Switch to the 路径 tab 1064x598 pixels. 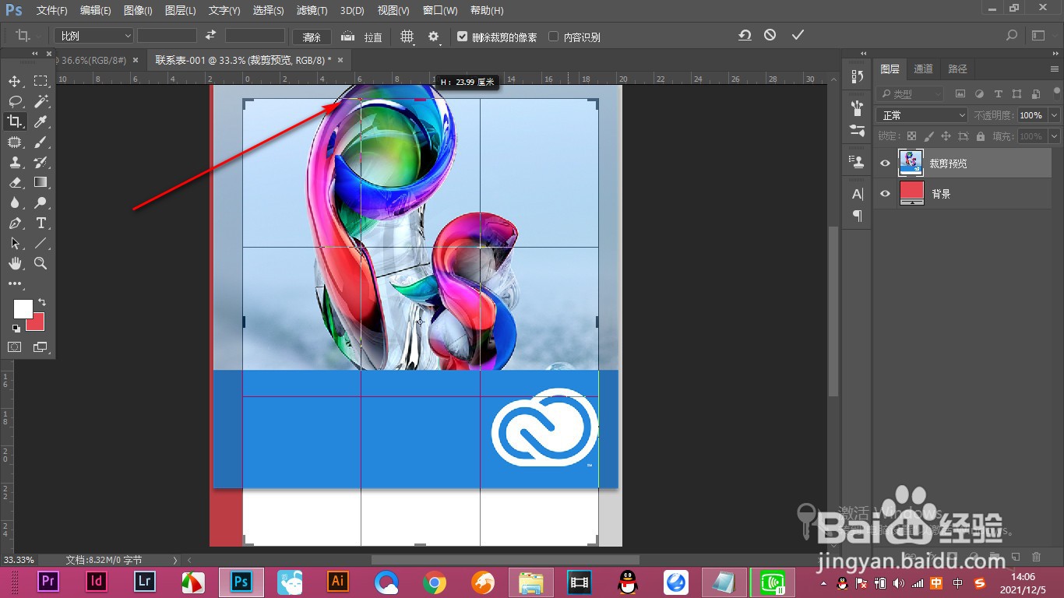click(957, 69)
